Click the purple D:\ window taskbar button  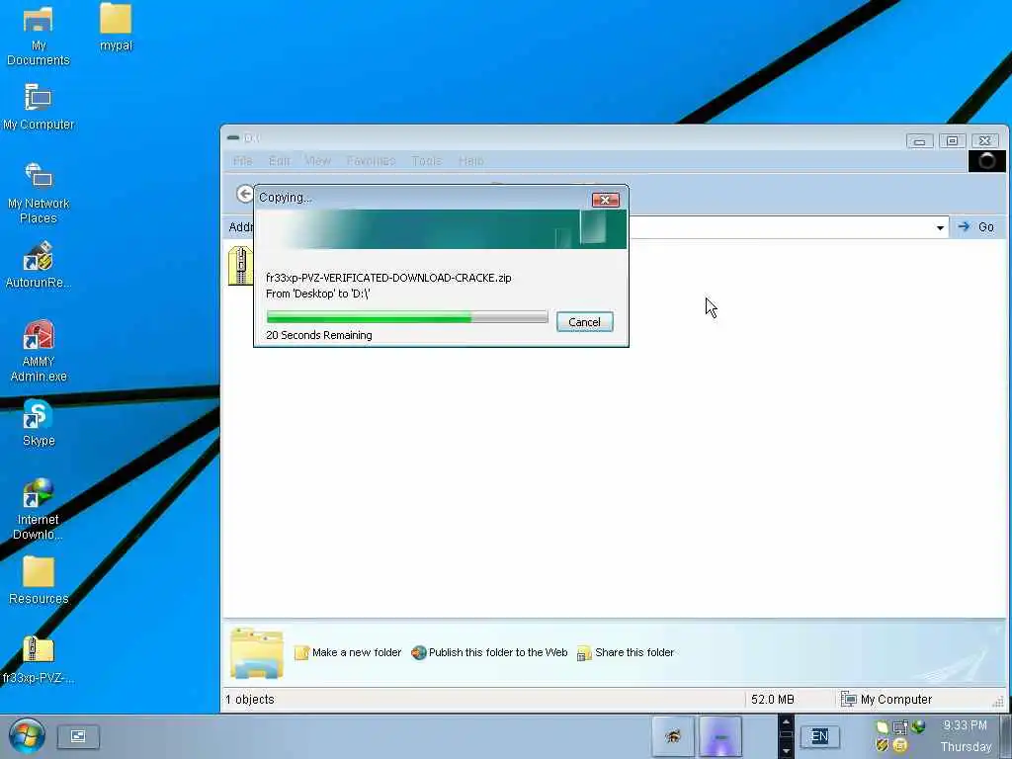pyautogui.click(x=720, y=735)
